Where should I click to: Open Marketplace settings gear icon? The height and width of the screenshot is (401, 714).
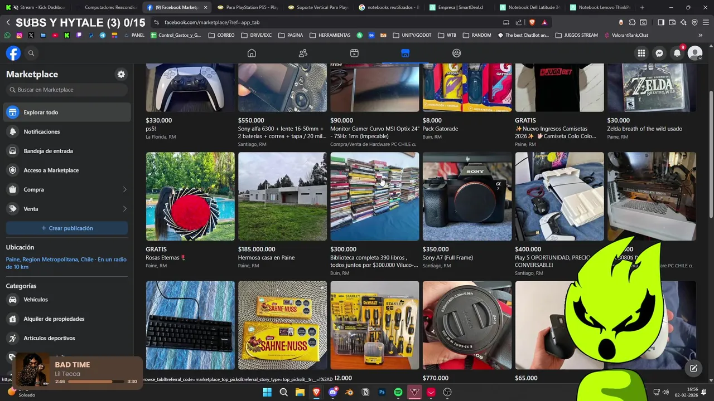121,74
